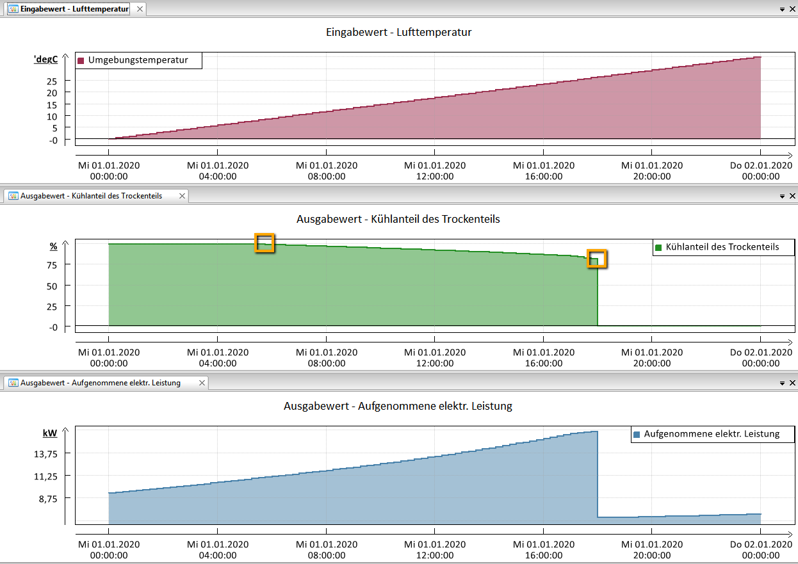Viewport: 798px width, 564px height.
Task: Close the Kühlanteil des Trockenteils tab with its X
Action: tap(182, 196)
